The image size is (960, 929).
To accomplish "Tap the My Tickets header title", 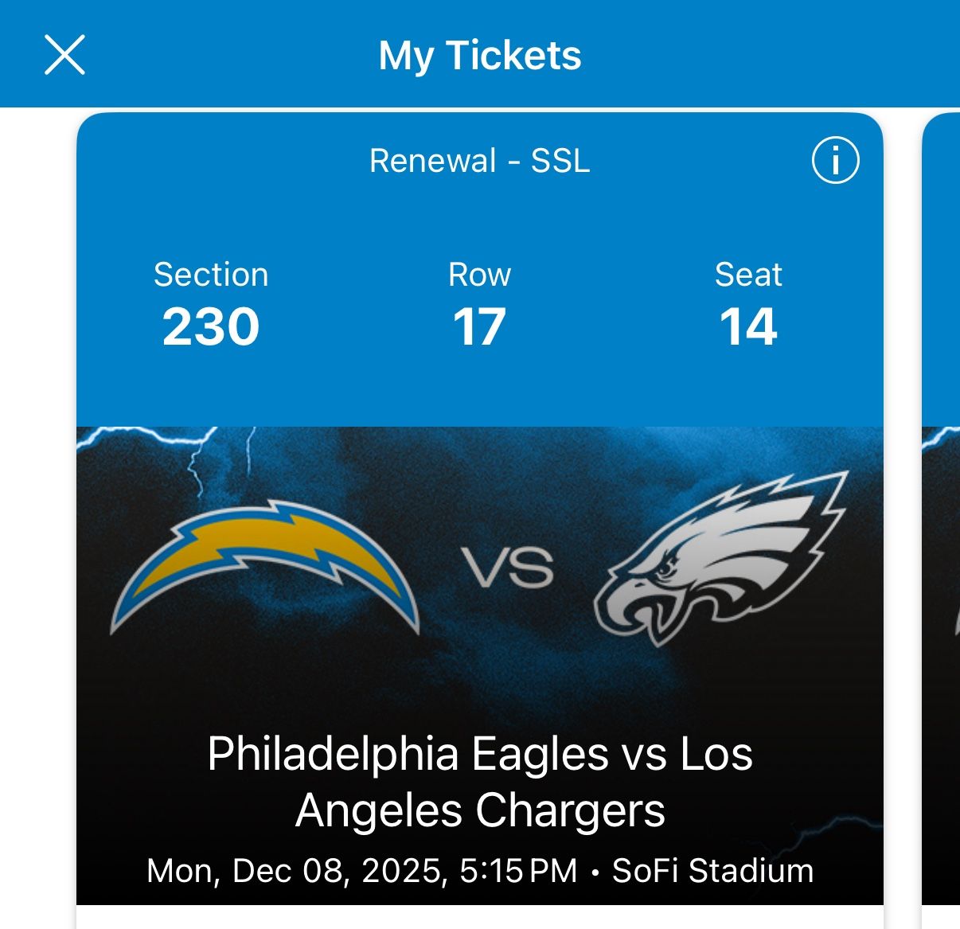I will pyautogui.click(x=480, y=55).
